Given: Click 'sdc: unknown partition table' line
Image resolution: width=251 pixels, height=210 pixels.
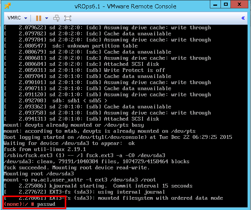Looking at the screenshot, I should point(71,46).
